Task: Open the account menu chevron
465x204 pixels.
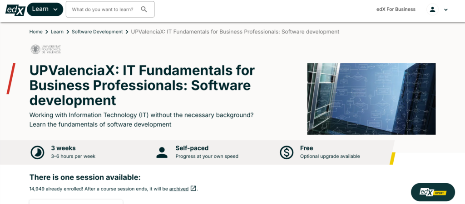Action: (x=446, y=9)
